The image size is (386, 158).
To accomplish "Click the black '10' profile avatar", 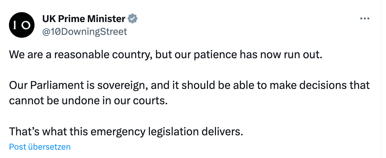I will (21, 25).
